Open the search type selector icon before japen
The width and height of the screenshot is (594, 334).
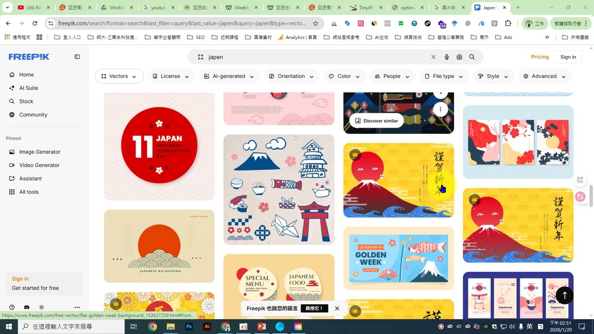pos(200,57)
